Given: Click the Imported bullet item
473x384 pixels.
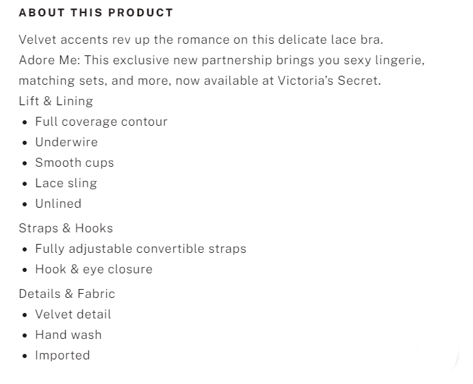Looking at the screenshot, I should pos(62,355).
